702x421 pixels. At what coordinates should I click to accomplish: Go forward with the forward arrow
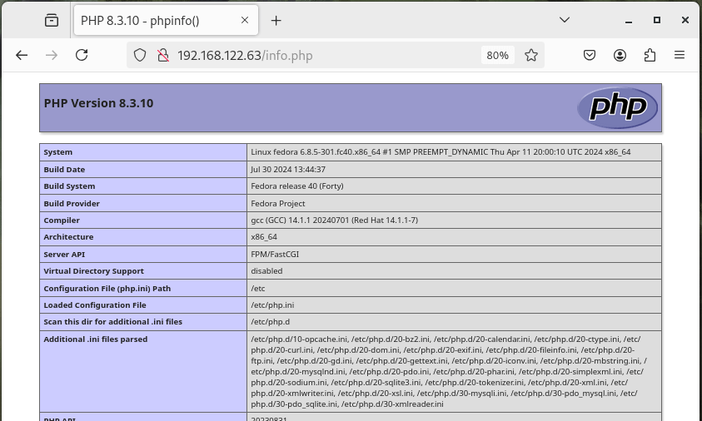tap(52, 55)
